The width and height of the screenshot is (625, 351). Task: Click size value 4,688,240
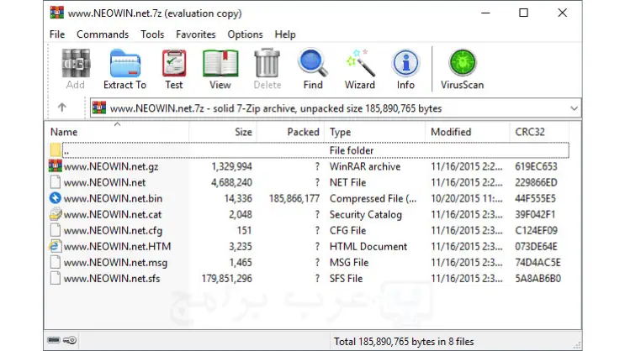231,182
